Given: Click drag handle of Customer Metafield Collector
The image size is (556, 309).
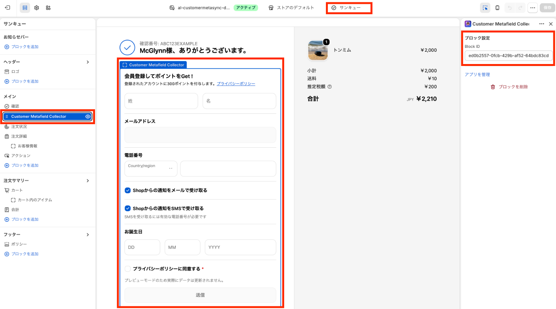Looking at the screenshot, I should [7, 117].
